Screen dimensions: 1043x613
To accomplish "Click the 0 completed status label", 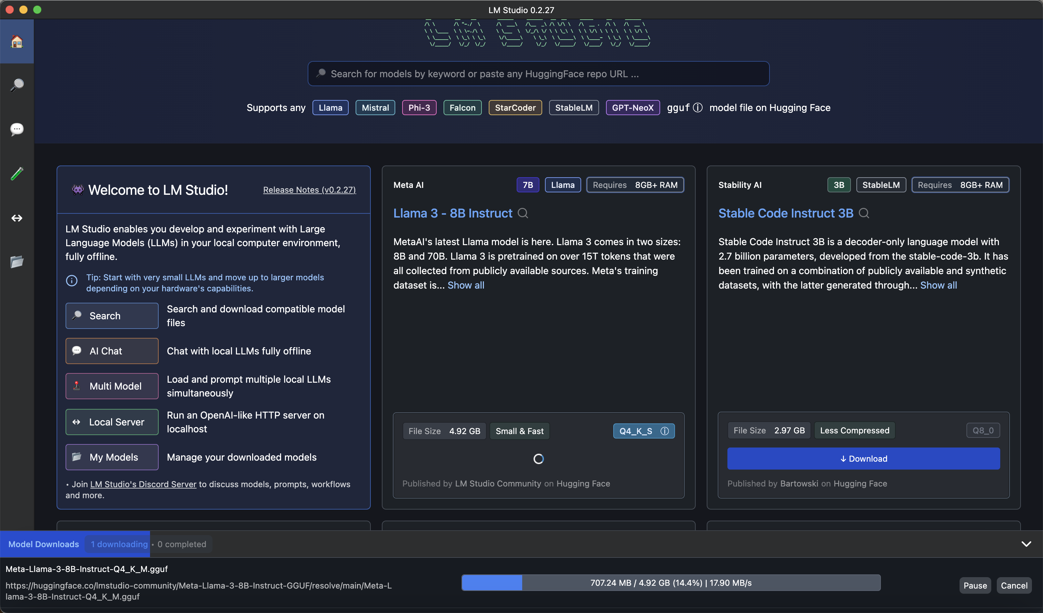I will (x=182, y=544).
